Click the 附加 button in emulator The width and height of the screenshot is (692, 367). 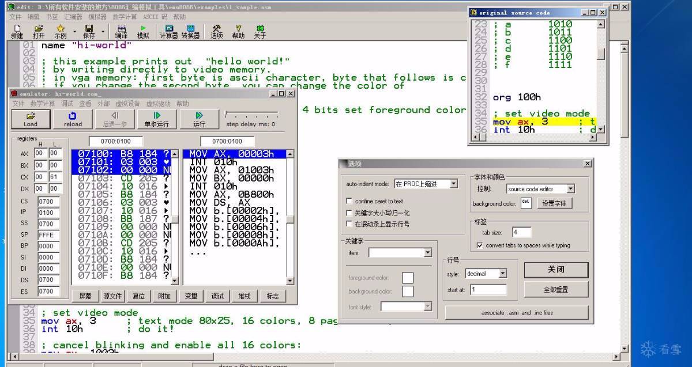(x=164, y=296)
